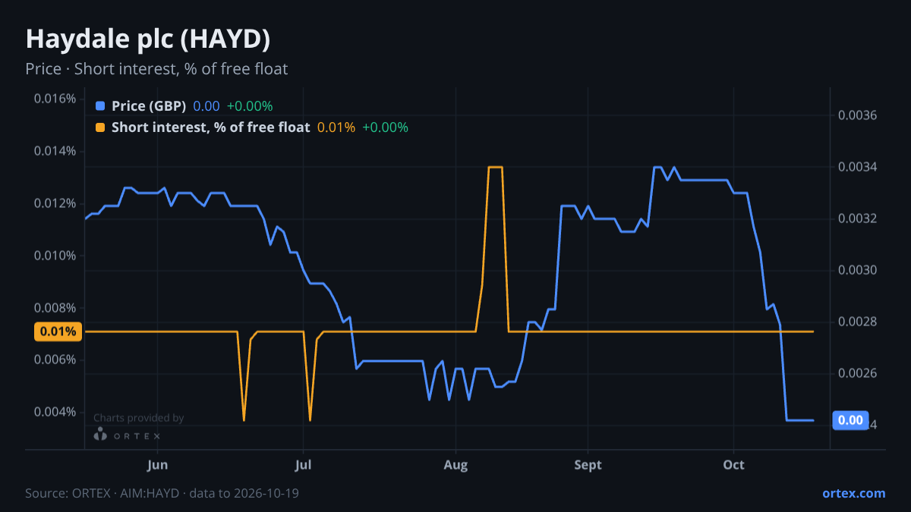Click the 0.008% left axis label
The width and height of the screenshot is (911, 512).
tap(54, 307)
